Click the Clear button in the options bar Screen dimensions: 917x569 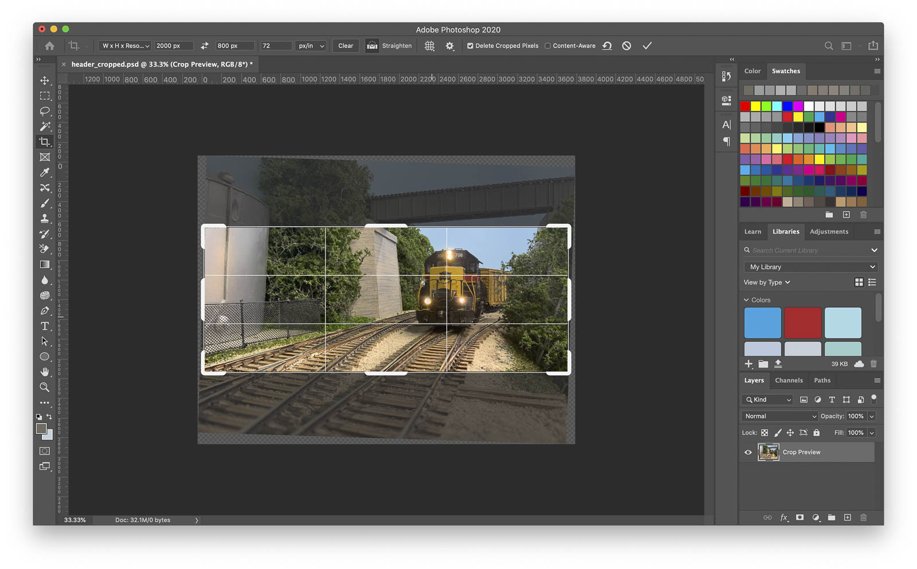(346, 46)
